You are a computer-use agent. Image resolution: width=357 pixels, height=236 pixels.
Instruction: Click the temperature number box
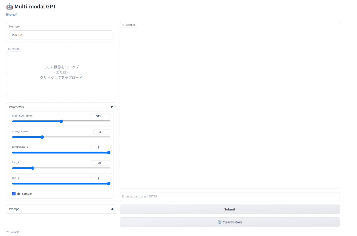coord(100,147)
